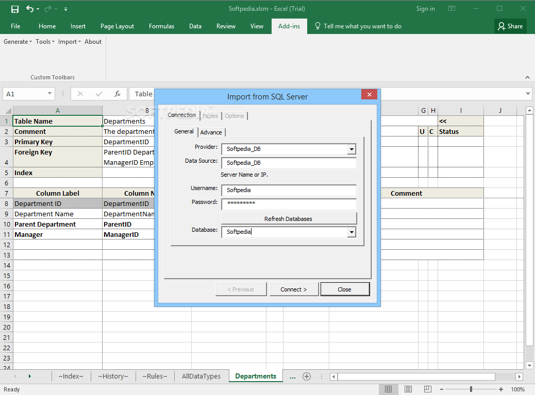
Task: Click the Insert Function fx icon
Action: pyautogui.click(x=118, y=94)
